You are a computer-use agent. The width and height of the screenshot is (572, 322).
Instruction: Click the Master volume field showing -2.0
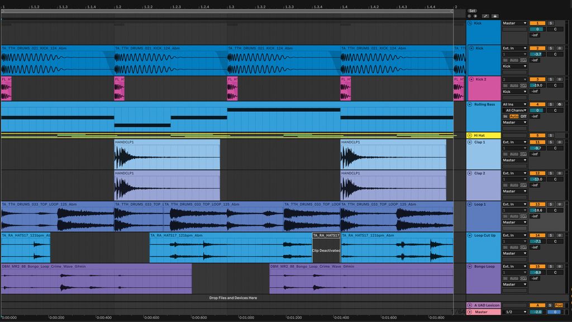tap(538, 312)
